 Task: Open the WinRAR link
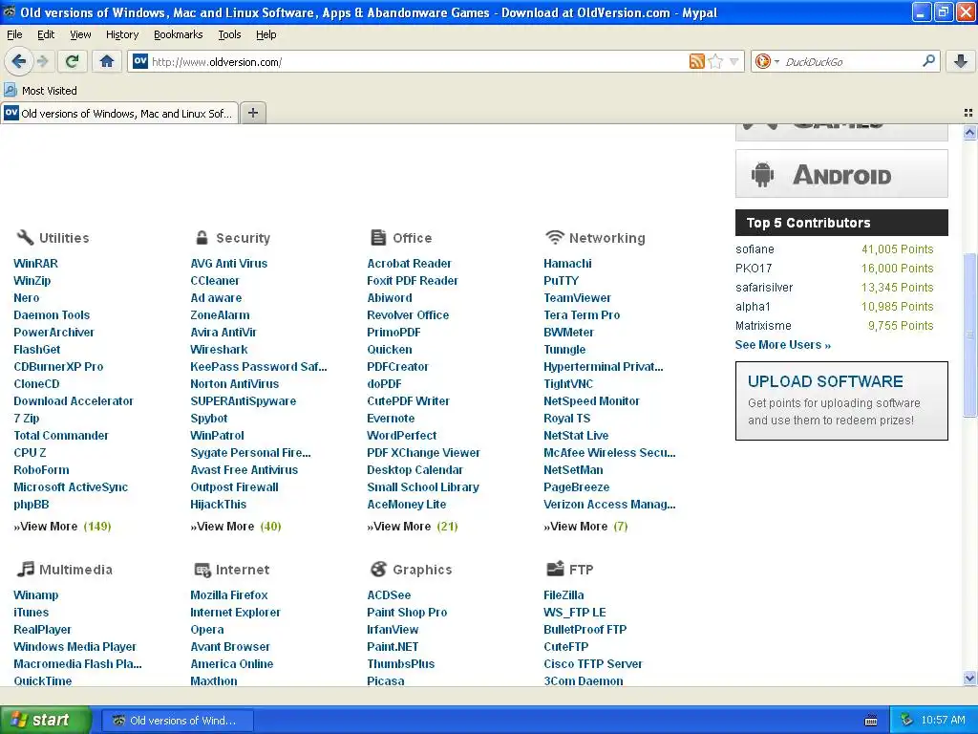pyautogui.click(x=35, y=264)
